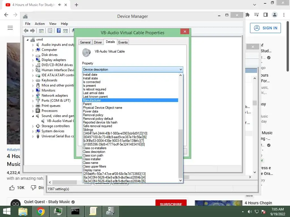Click the SIGN IN button
Viewport: 290px width, 217px height.
click(265, 28)
